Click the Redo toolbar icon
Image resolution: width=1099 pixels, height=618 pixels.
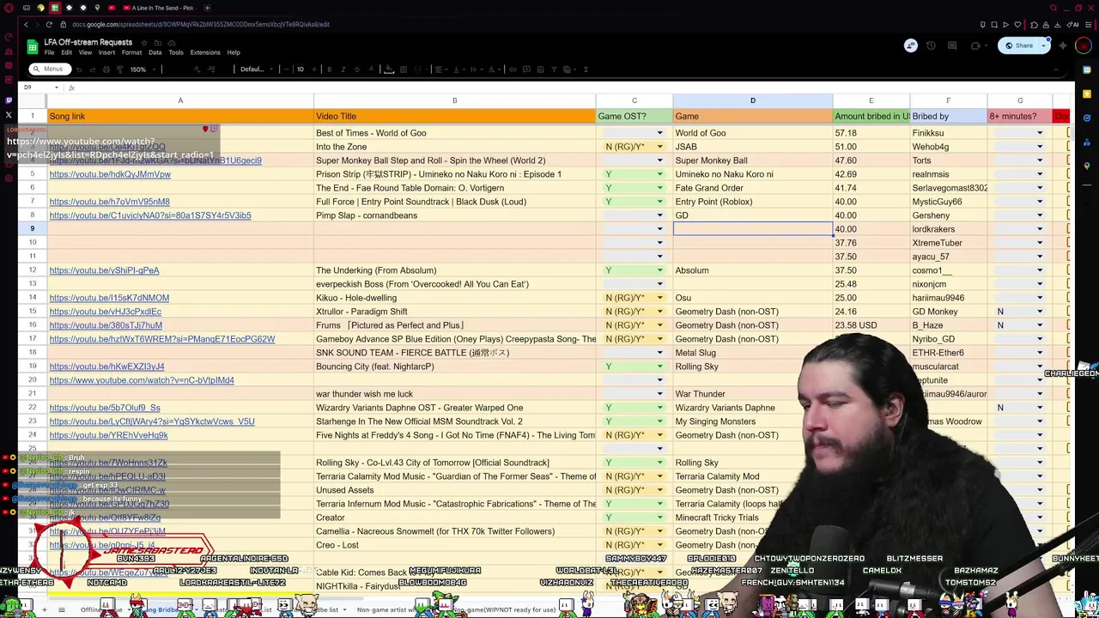[93, 70]
